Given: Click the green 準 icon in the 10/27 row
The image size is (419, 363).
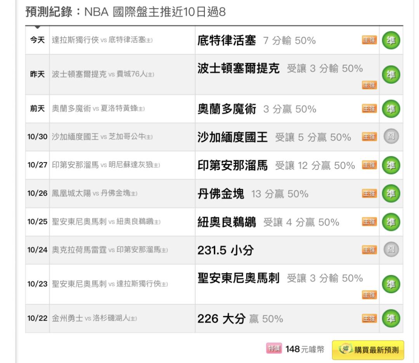Looking at the screenshot, I should pos(391,165).
